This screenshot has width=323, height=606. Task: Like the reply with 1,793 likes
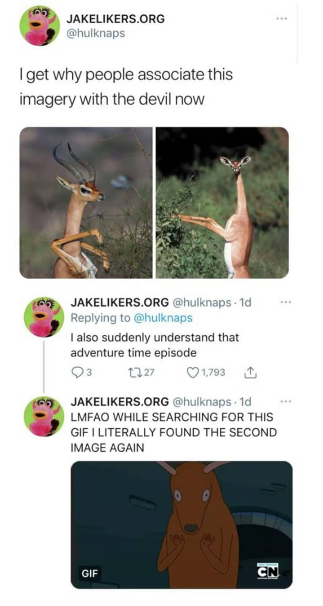pos(192,372)
